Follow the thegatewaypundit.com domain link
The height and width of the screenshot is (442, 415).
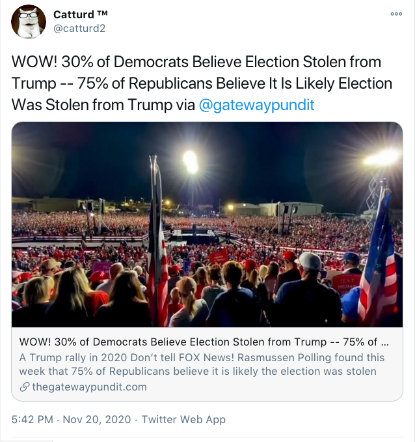(x=89, y=387)
